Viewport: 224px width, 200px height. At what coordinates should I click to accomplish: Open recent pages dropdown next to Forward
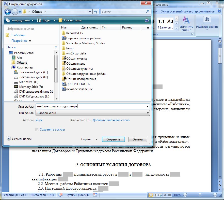(20, 12)
